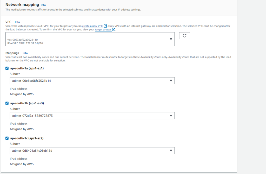The height and width of the screenshot is (174, 266).
Task: Click the Network mapping heading
Action: coord(22,5)
